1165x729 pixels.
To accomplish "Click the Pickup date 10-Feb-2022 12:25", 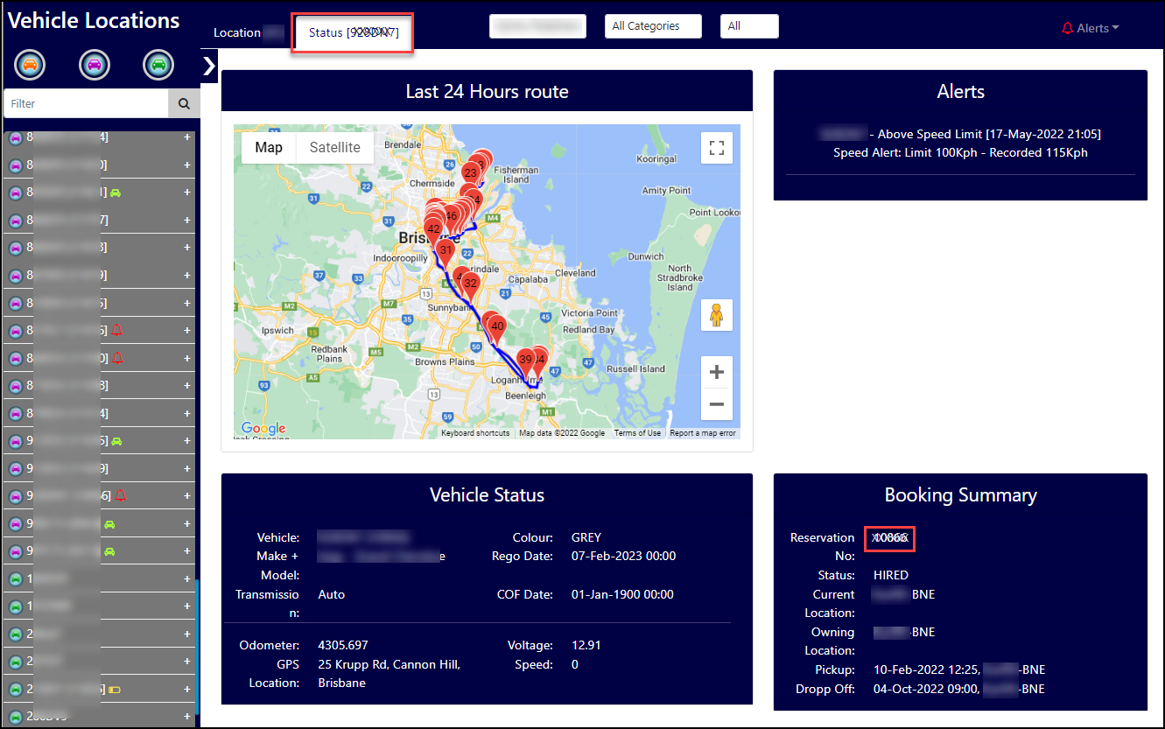I will [x=926, y=669].
